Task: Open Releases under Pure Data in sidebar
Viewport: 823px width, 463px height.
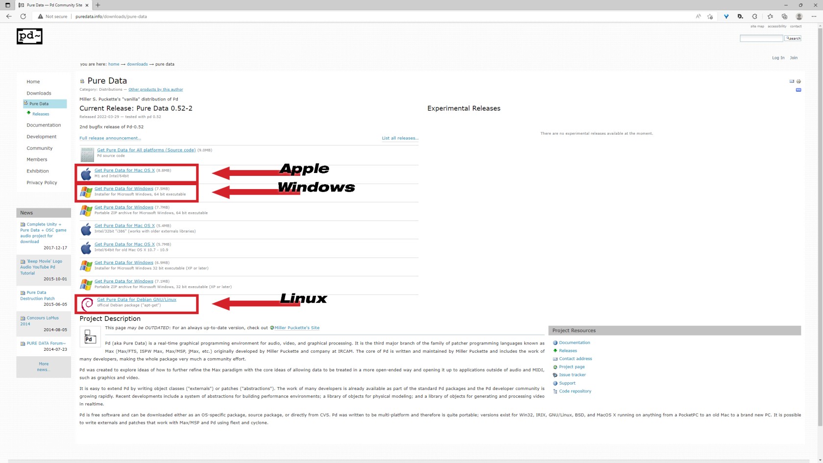Action: tap(41, 114)
